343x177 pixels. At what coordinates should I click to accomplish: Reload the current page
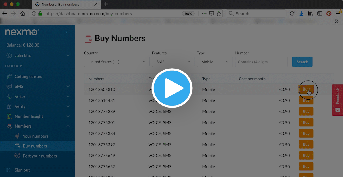(292, 13)
